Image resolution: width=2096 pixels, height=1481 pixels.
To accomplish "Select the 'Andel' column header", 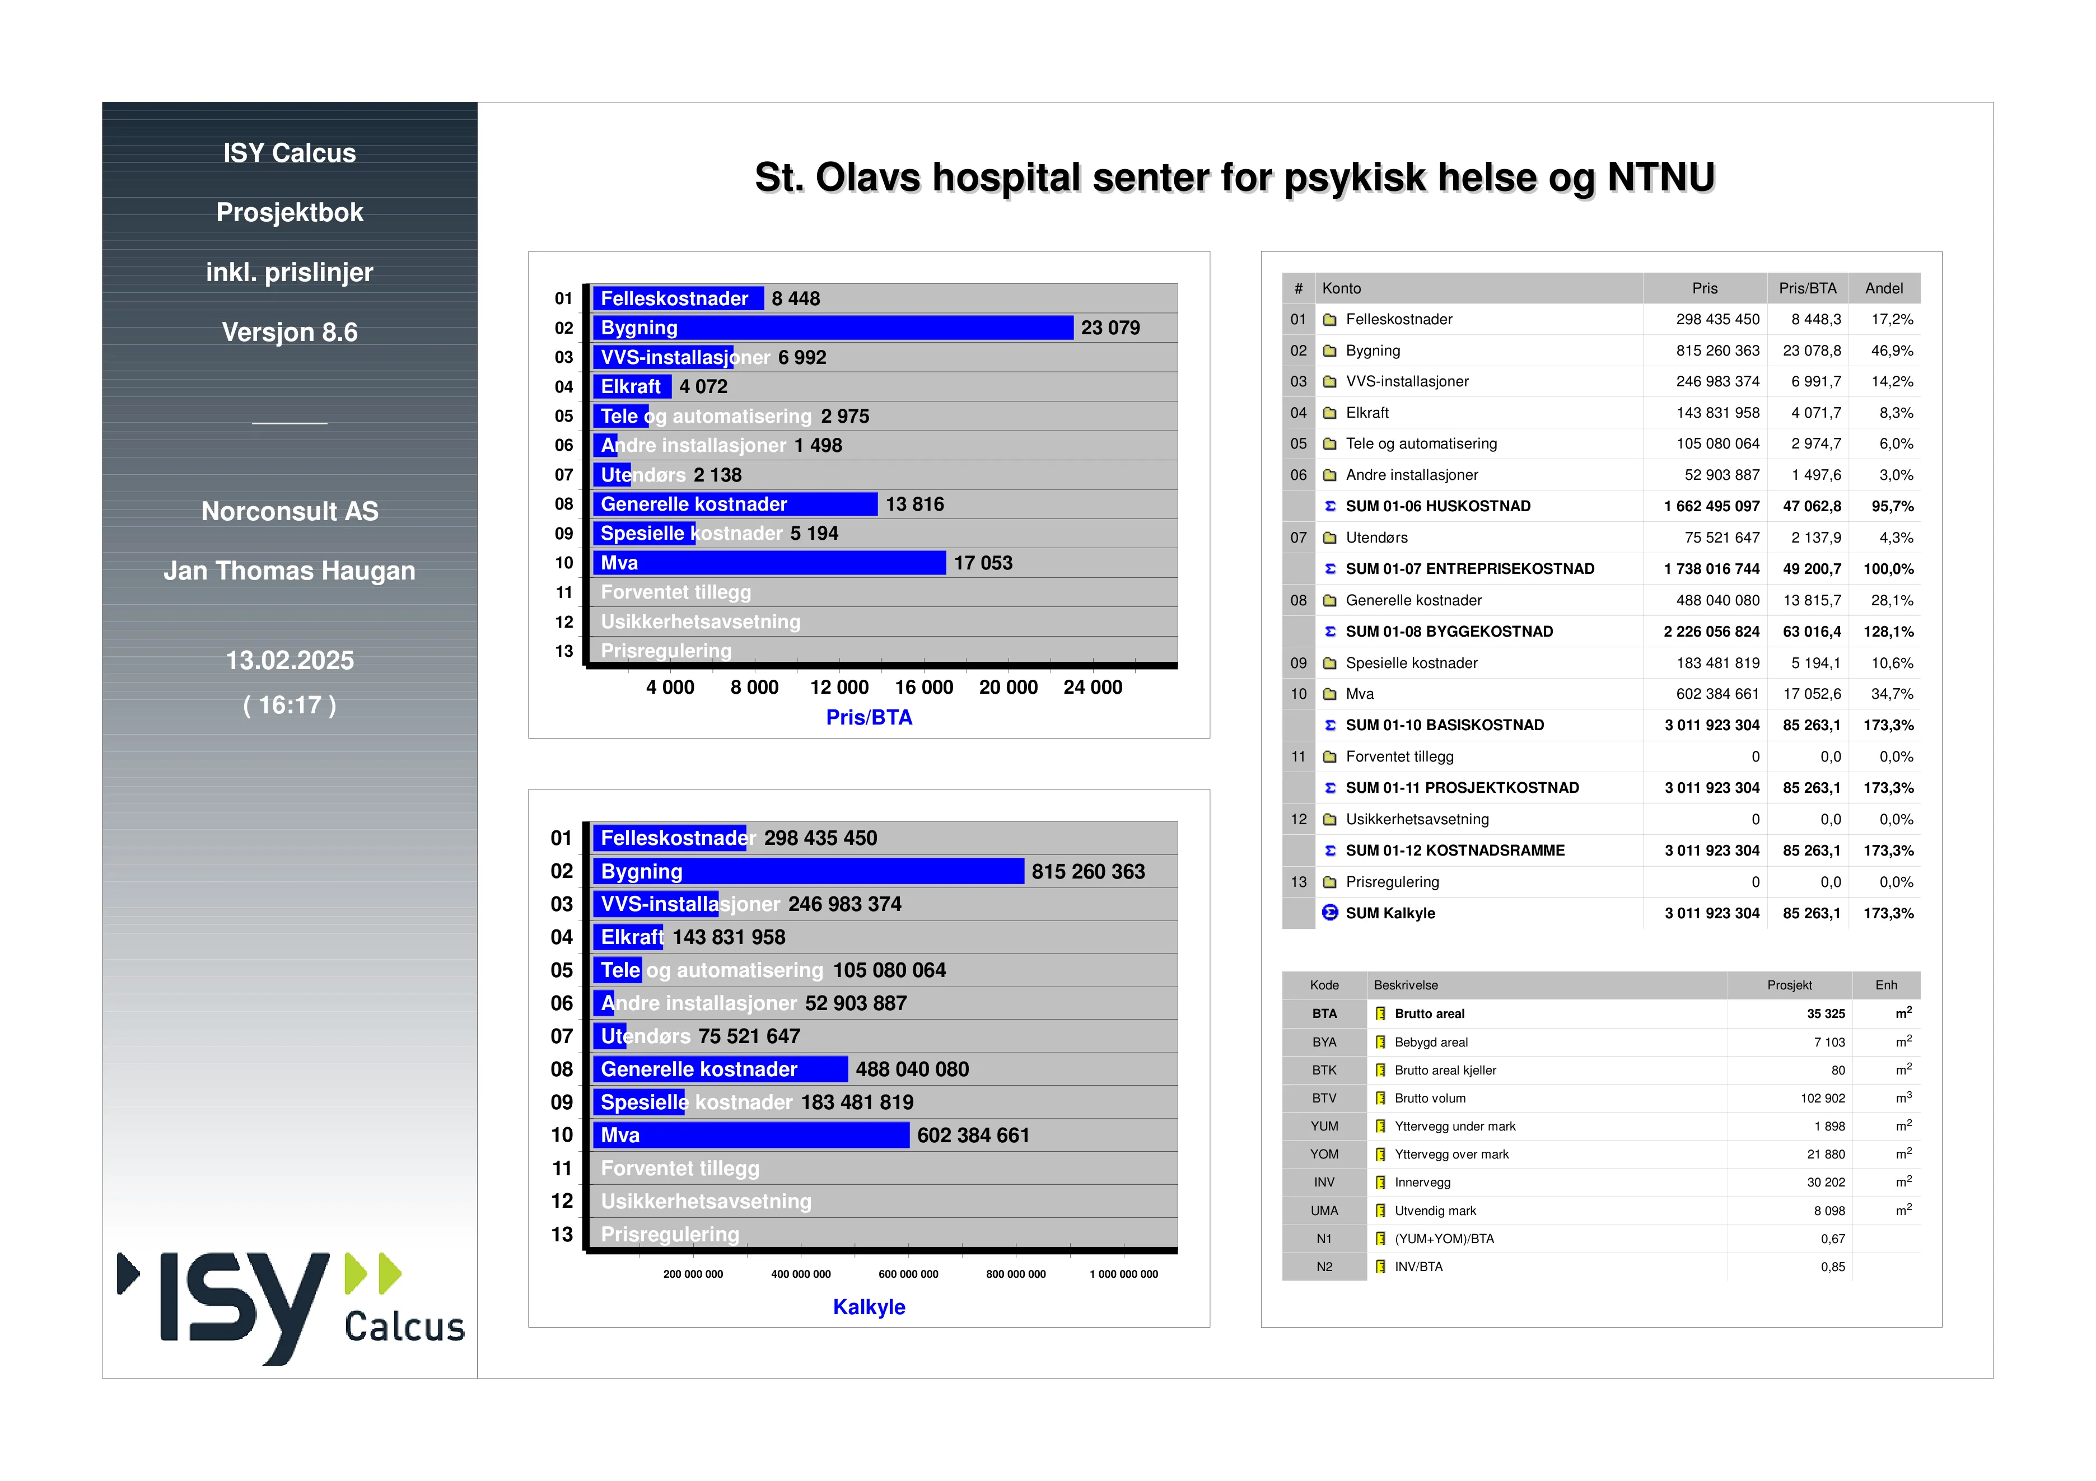I will click(x=1884, y=288).
